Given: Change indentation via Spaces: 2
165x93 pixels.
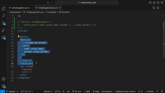Looking at the screenshot, I should (x=48, y=91).
